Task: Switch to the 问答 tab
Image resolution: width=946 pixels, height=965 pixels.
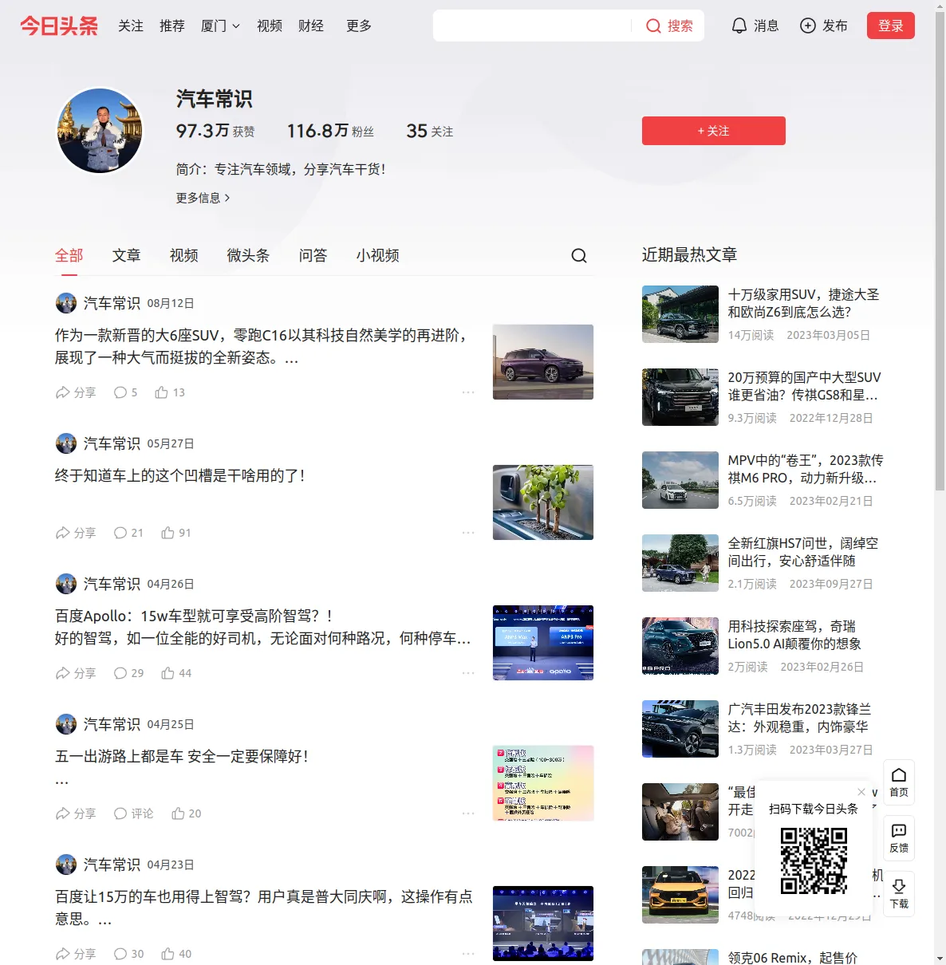Action: pyautogui.click(x=313, y=255)
